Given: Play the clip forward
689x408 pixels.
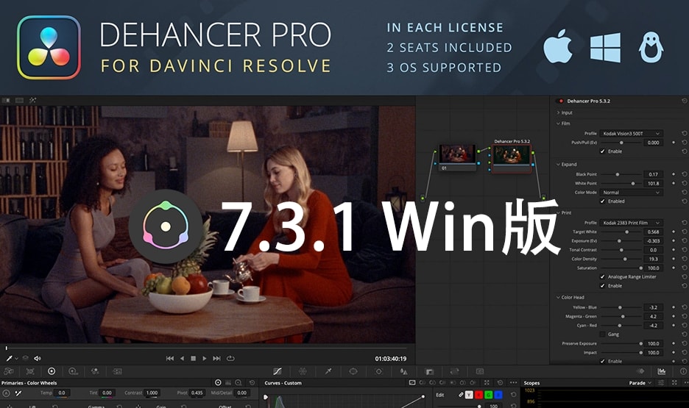Looking at the screenshot, I should click(205, 359).
